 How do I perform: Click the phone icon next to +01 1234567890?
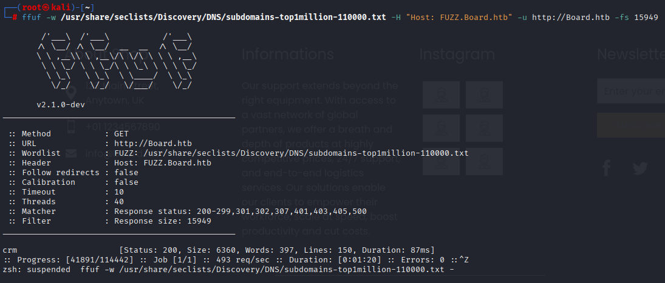tap(71, 127)
